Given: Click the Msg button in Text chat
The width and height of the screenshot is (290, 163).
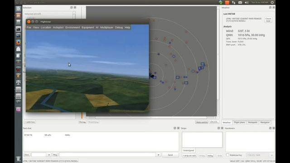Looking at the screenshot, I should pos(55,155).
